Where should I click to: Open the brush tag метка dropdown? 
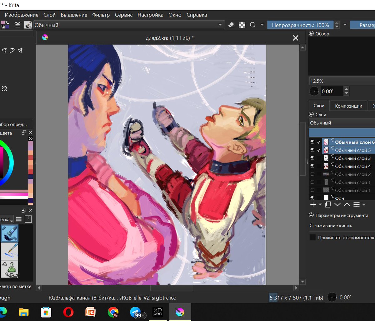tap(7, 219)
